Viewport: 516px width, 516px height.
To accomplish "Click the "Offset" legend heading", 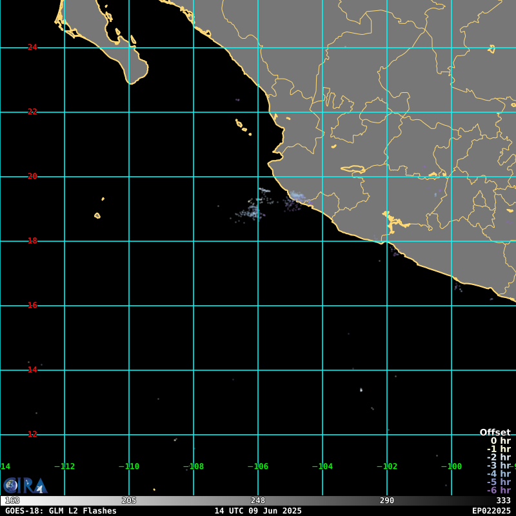I will 495,432.
